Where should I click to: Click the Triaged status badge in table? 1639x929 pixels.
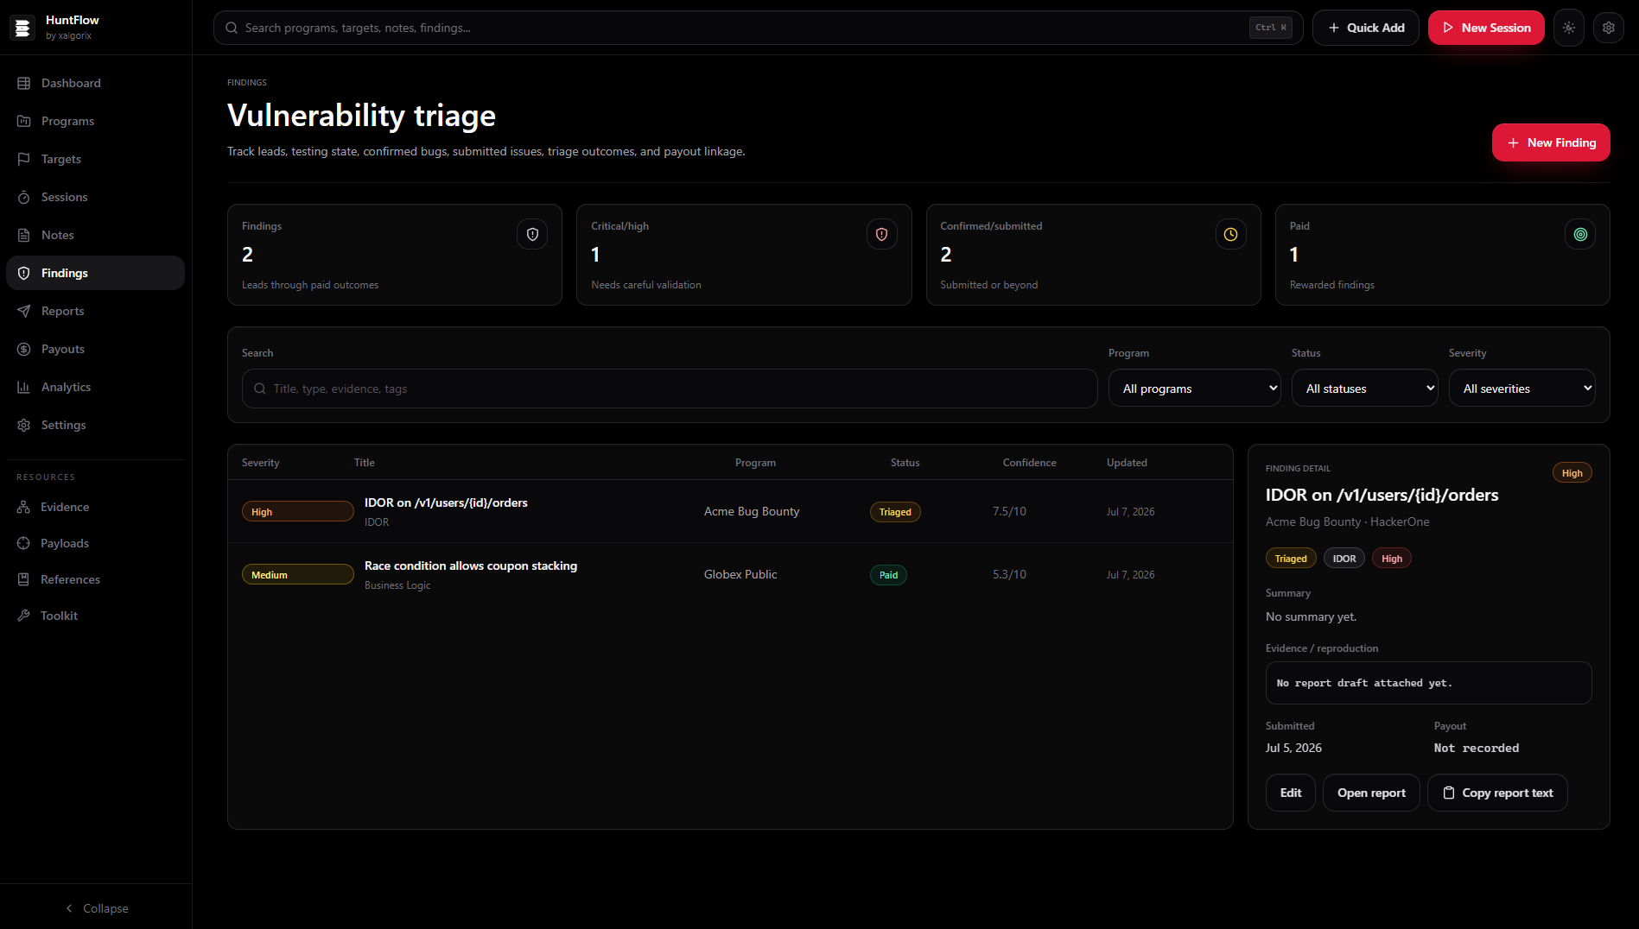pos(895,512)
